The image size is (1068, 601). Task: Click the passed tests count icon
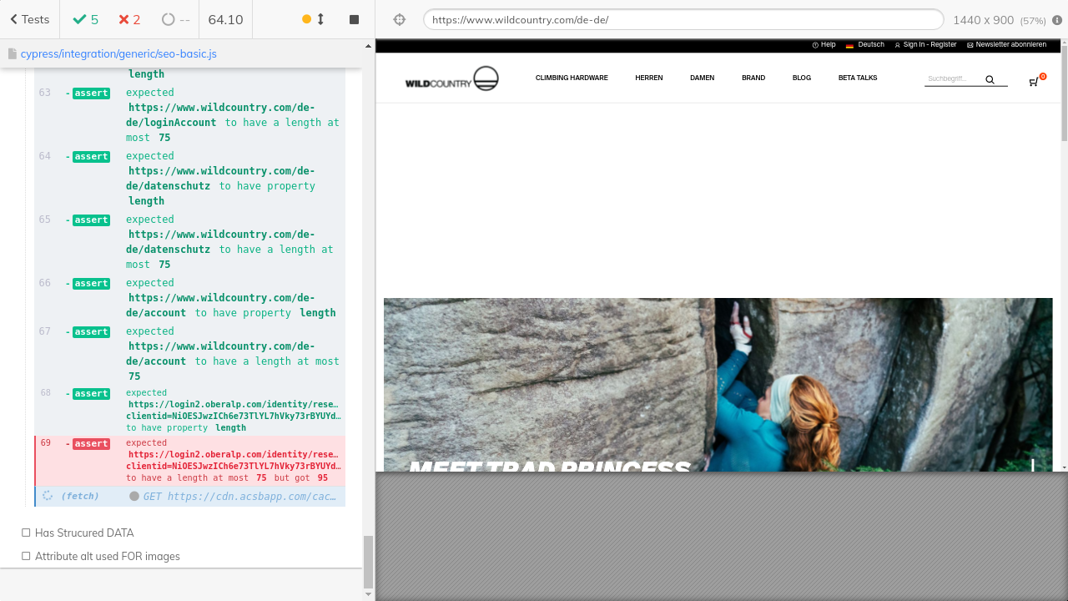pyautogui.click(x=79, y=19)
